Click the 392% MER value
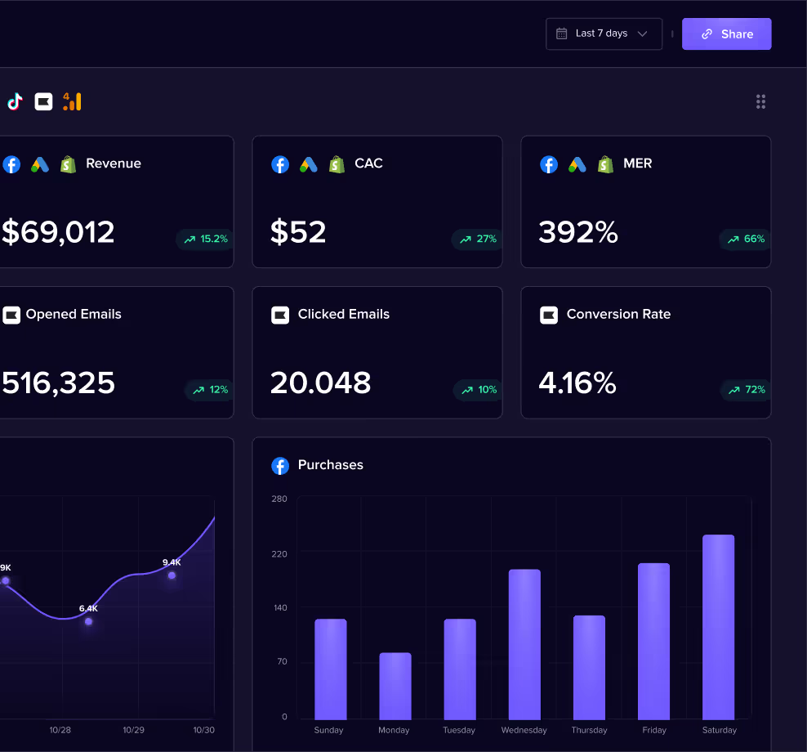 (578, 232)
